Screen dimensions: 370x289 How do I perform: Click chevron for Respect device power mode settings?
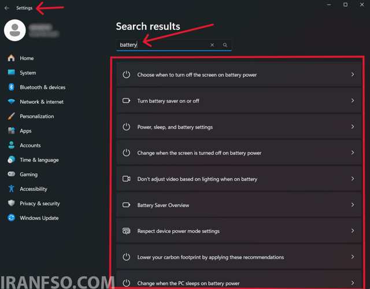tap(353, 231)
